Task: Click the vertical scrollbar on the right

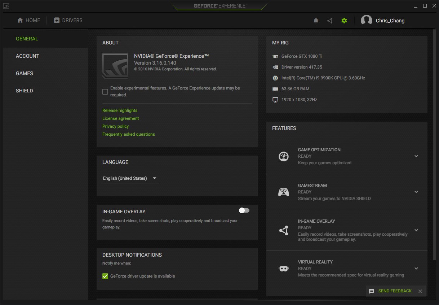Action: point(434,144)
